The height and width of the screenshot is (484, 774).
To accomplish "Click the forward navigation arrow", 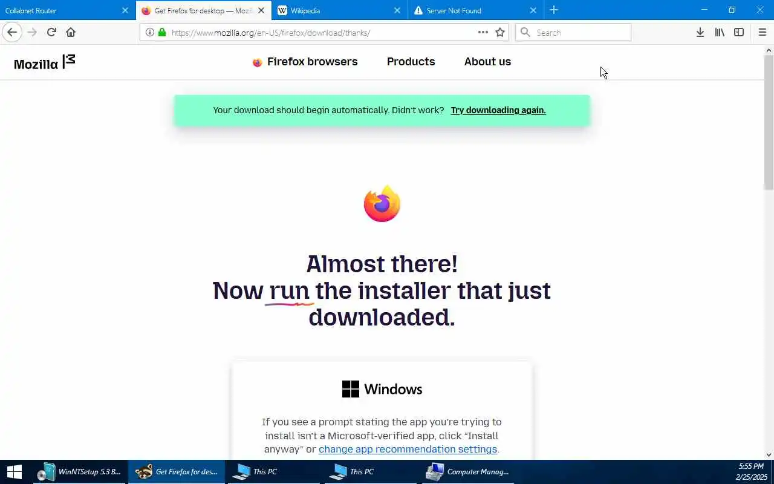I will coord(32,32).
